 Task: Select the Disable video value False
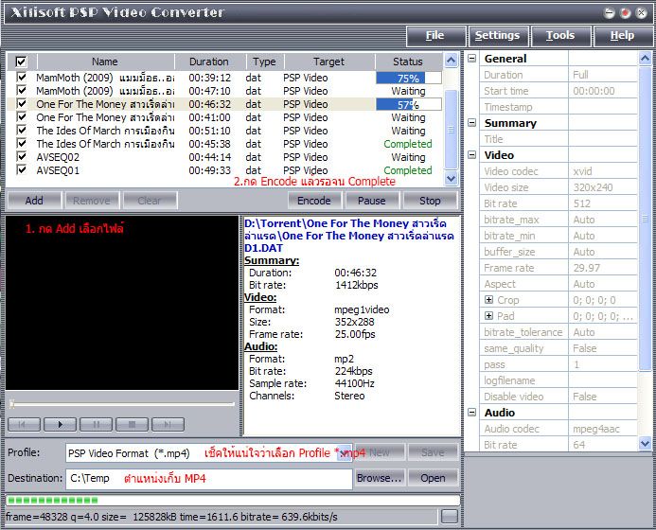(602, 397)
